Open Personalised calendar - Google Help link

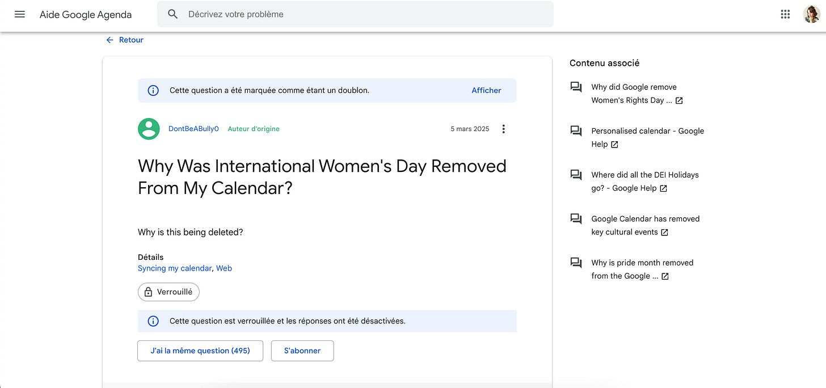647,138
